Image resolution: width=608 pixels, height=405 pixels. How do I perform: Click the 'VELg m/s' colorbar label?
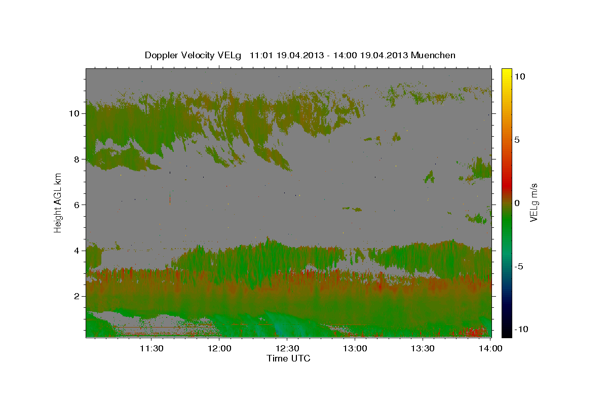(534, 203)
